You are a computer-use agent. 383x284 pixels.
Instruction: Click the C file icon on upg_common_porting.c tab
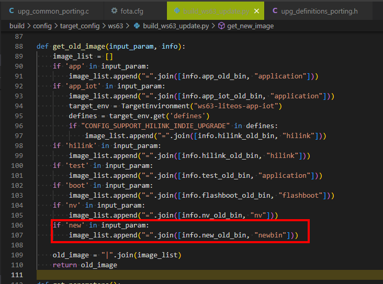11,11
